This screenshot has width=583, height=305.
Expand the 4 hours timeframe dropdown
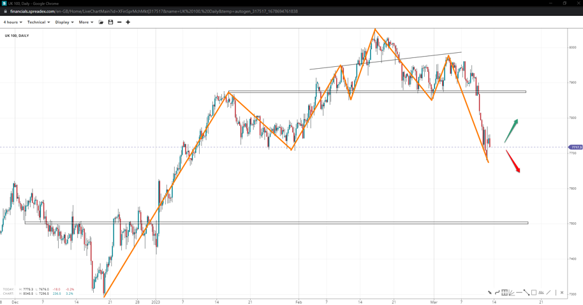coord(13,22)
